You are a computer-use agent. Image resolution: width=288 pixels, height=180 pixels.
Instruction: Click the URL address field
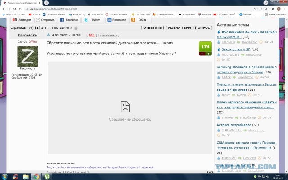(138, 9)
